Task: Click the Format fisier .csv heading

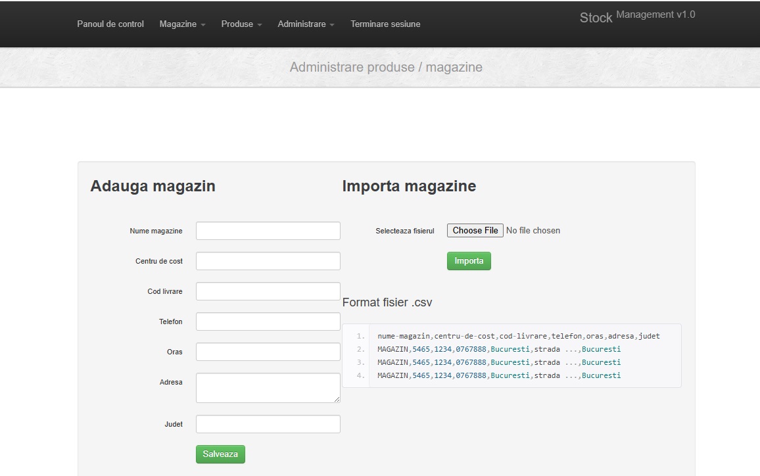Action: 387,302
